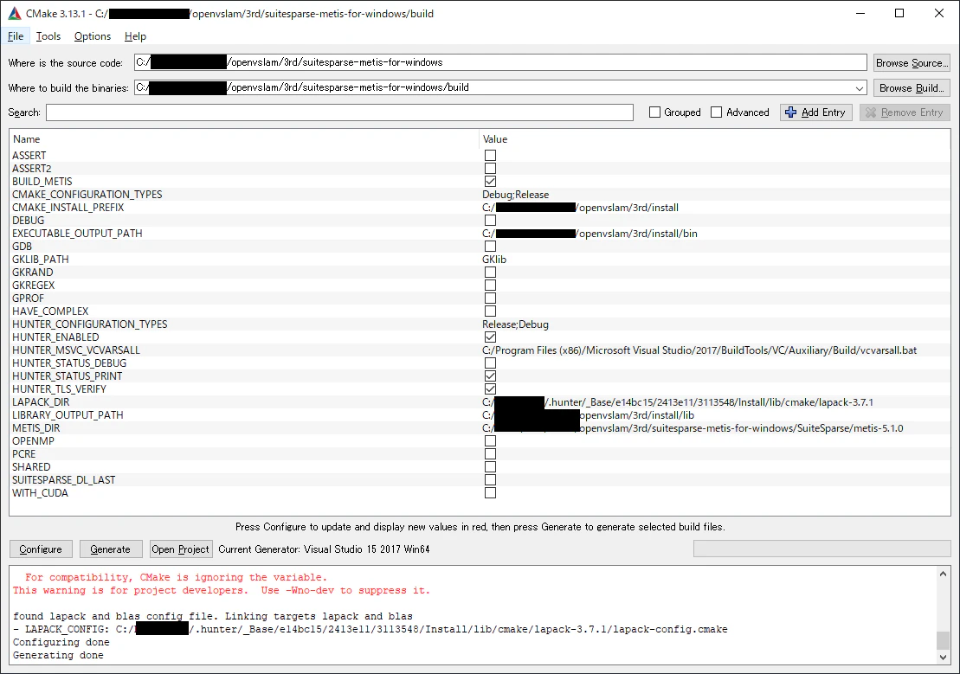Check the PCRE checkbox

(490, 453)
